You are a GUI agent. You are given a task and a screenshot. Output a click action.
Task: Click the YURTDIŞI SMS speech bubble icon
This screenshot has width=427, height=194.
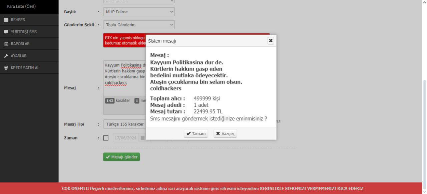point(6,32)
